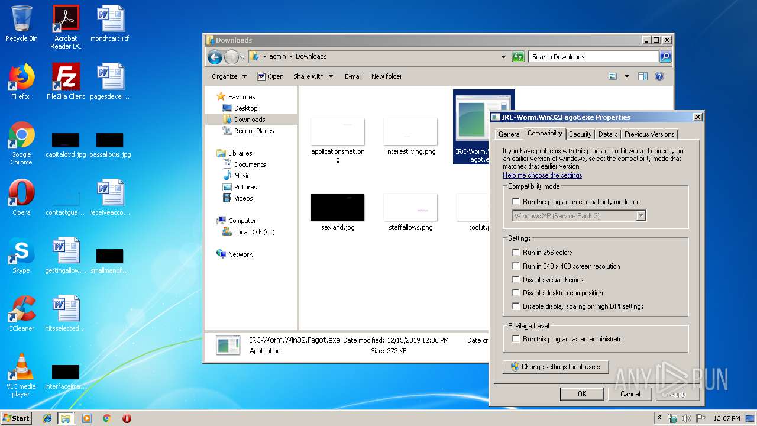Open the address bar history dropdown
The width and height of the screenshot is (757, 426).
pos(503,57)
